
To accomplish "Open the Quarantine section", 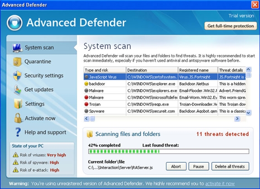I will pyautogui.click(x=38, y=62).
